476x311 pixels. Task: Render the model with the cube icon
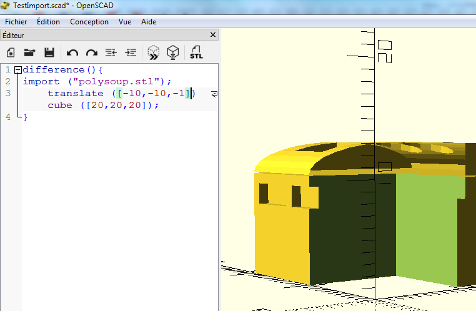[173, 52]
